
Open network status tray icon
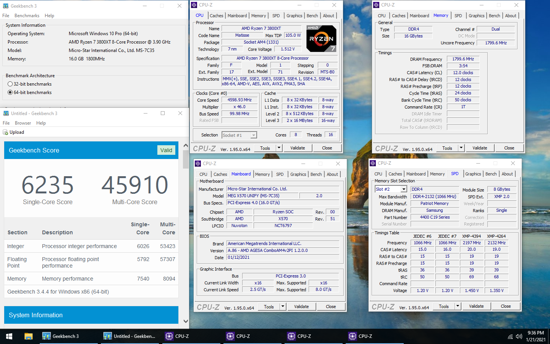(510, 337)
